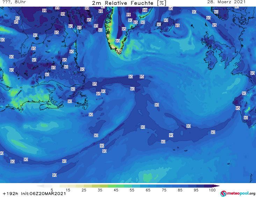256x197 pixels.
Task: Click legend value '75'
Action: (x=164, y=190)
